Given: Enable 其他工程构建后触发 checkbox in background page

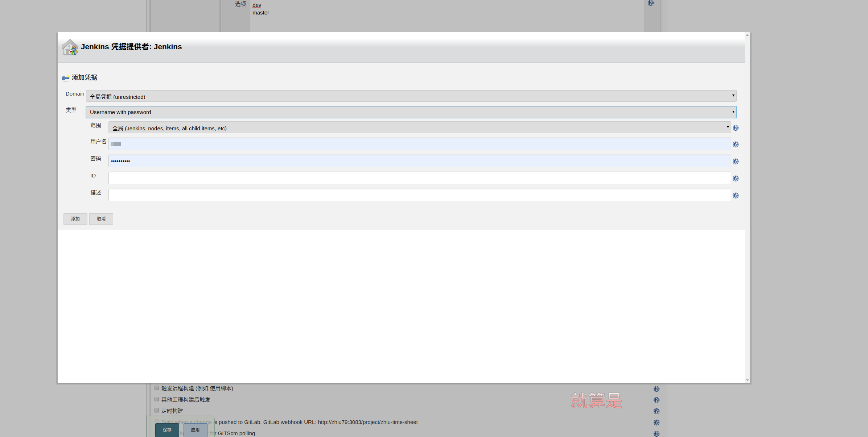Looking at the screenshot, I should [x=157, y=399].
